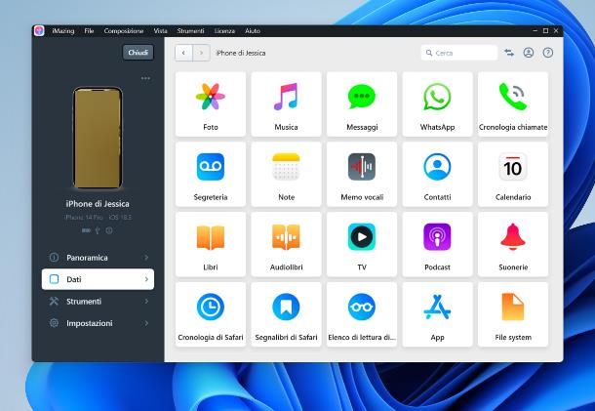Open the Composizione menu
This screenshot has width=595, height=411.
[124, 31]
